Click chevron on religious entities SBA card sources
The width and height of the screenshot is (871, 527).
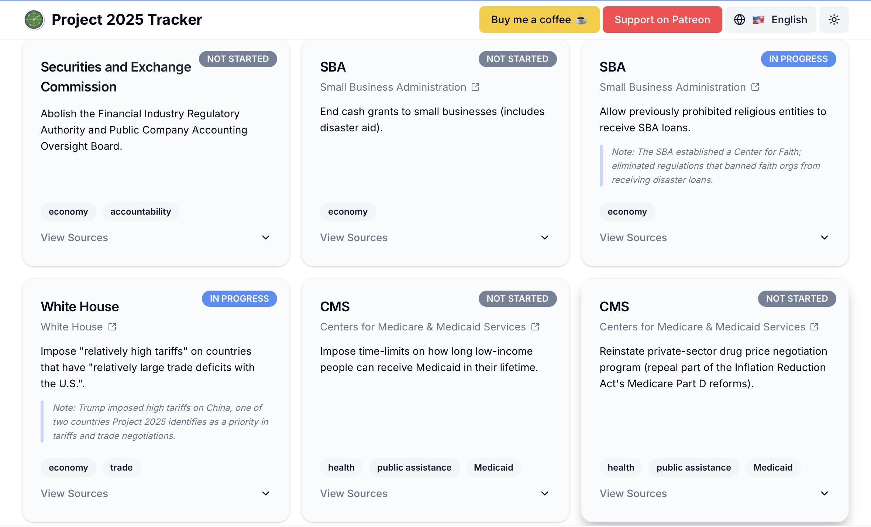pos(824,238)
